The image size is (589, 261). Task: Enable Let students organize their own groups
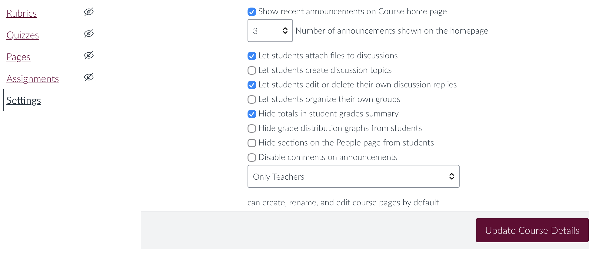click(x=251, y=99)
